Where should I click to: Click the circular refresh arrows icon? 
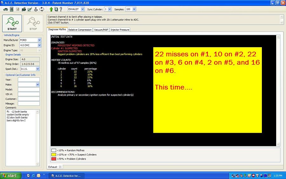tap(42, 9)
